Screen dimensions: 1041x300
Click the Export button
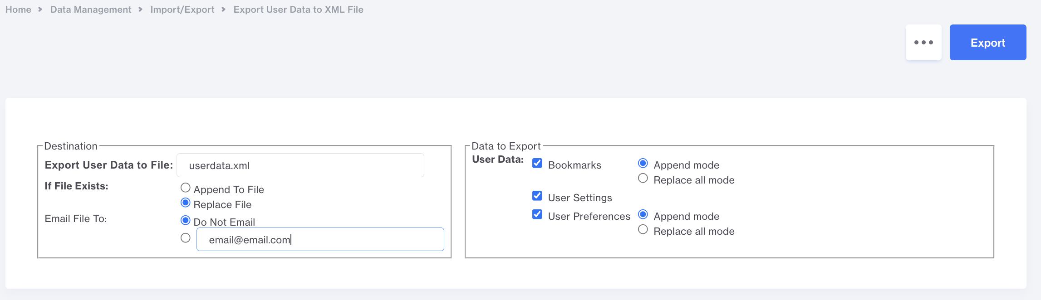pos(987,43)
